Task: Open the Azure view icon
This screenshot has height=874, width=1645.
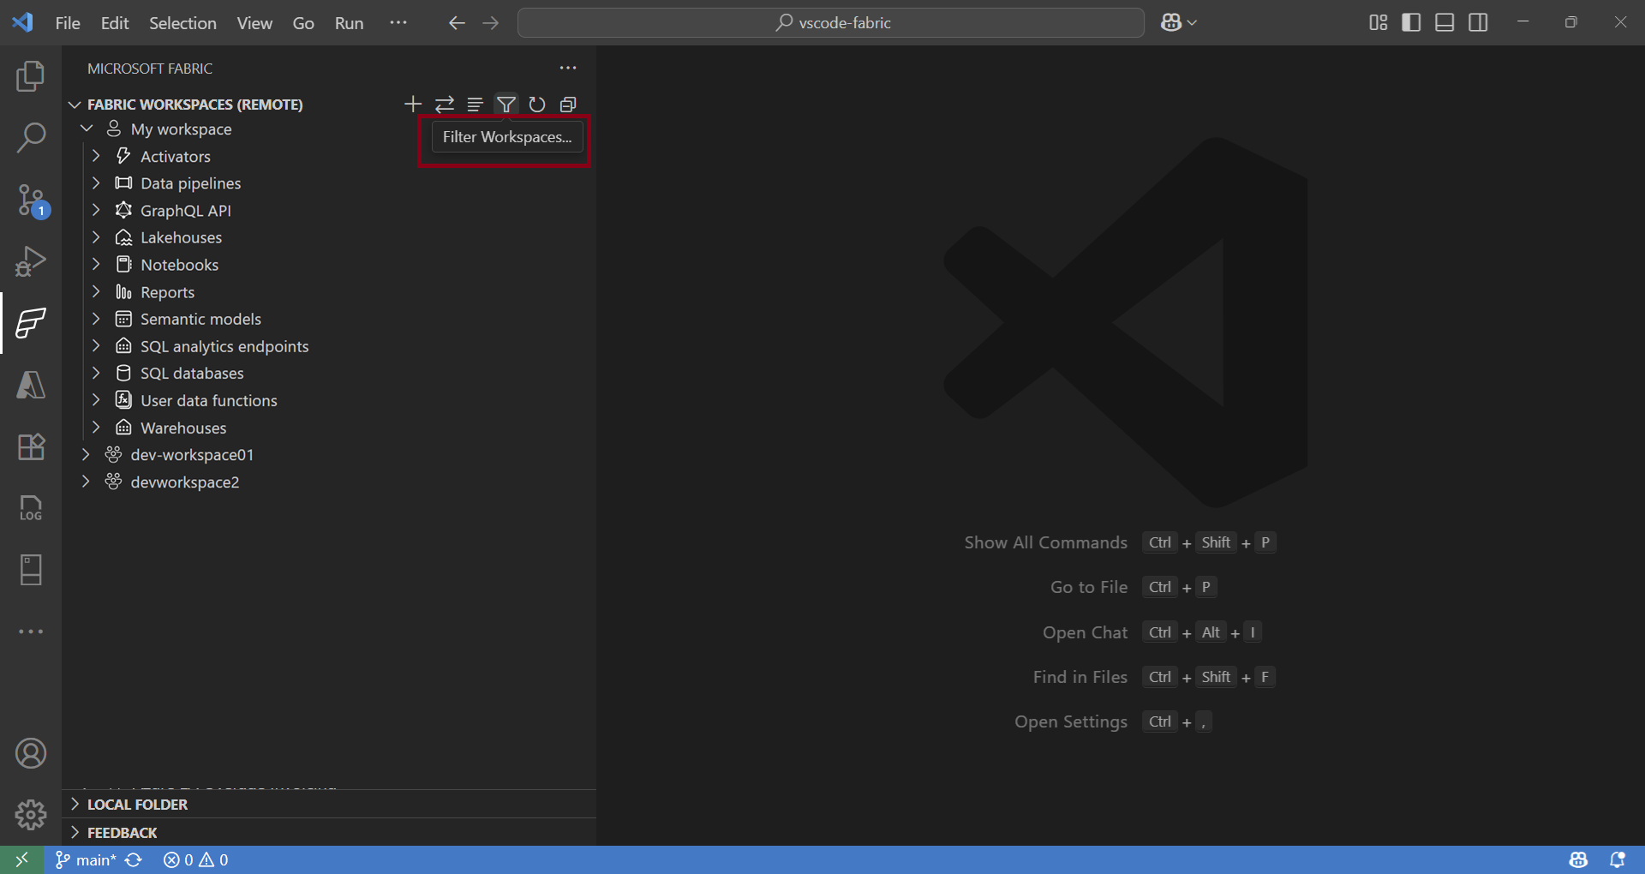Action: (x=31, y=385)
